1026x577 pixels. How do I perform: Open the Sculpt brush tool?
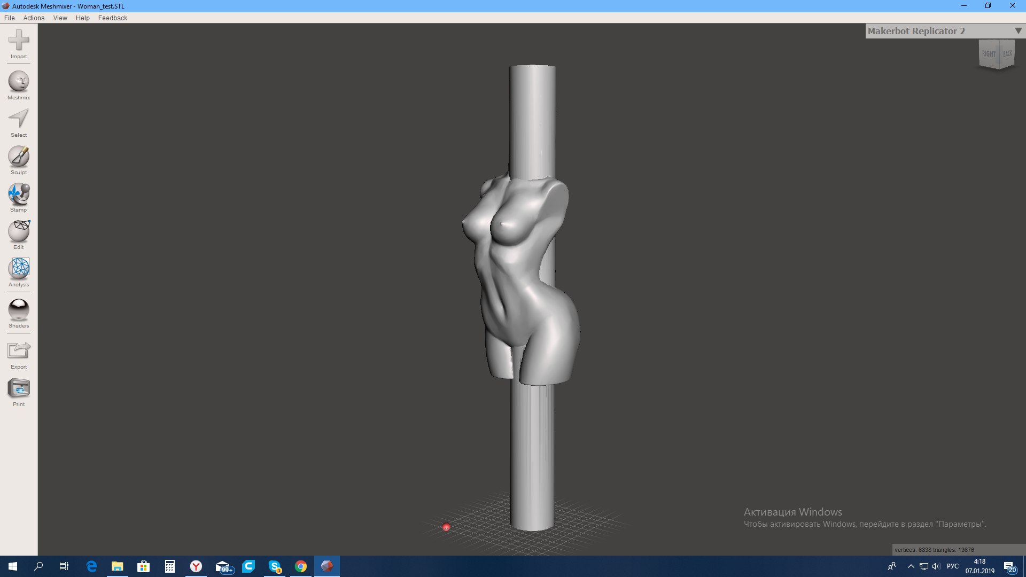coord(19,157)
